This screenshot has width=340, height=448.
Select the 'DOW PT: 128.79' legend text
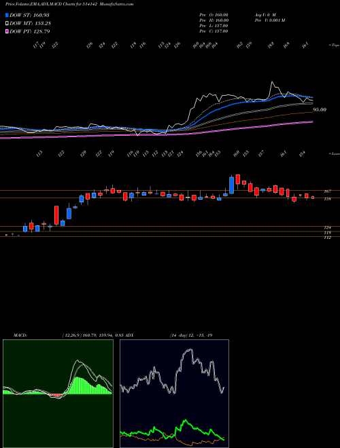pos(30,31)
